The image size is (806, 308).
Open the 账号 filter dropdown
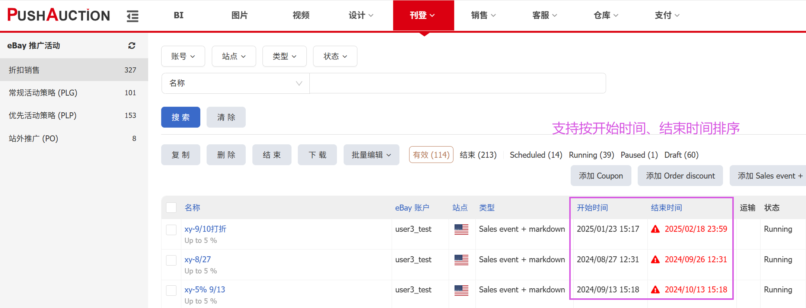(183, 56)
